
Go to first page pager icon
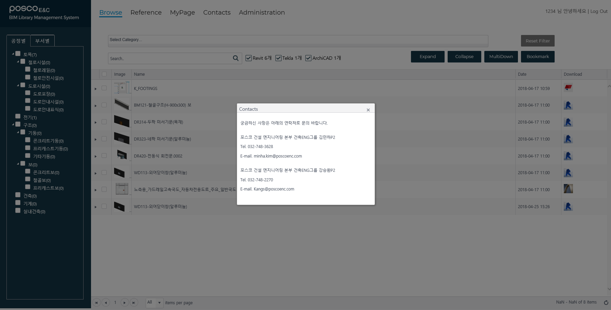pos(96,303)
